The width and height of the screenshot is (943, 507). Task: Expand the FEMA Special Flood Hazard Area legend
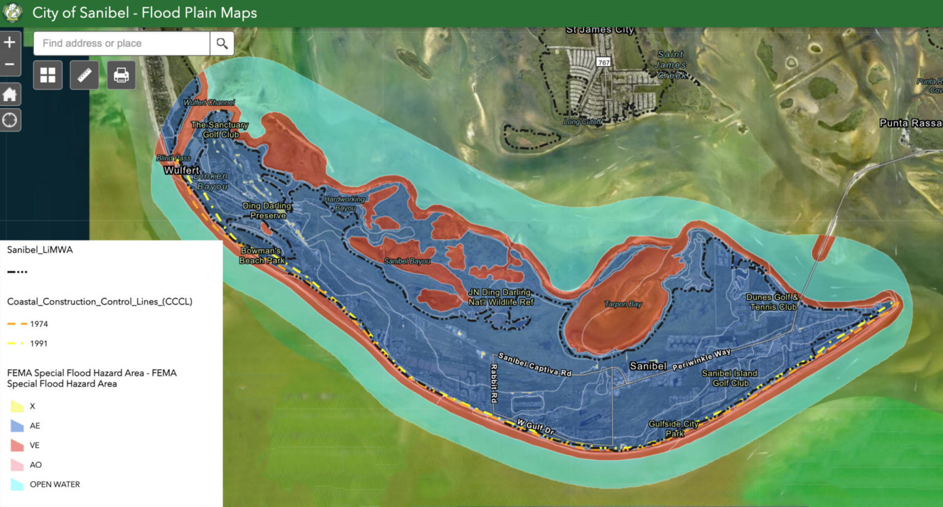(91, 378)
